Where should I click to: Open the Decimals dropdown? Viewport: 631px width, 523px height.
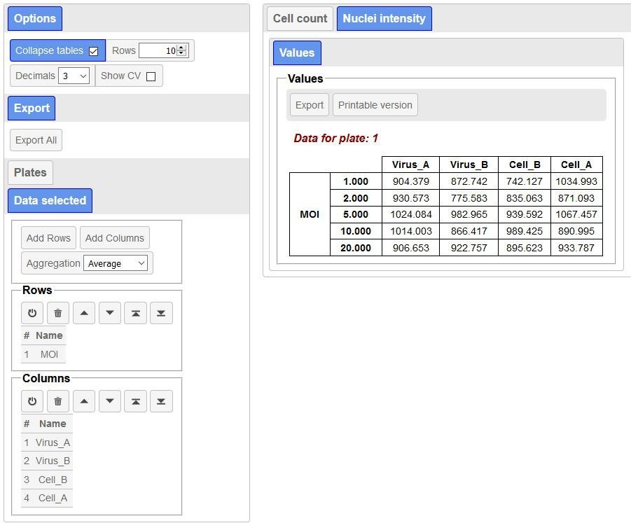74,76
